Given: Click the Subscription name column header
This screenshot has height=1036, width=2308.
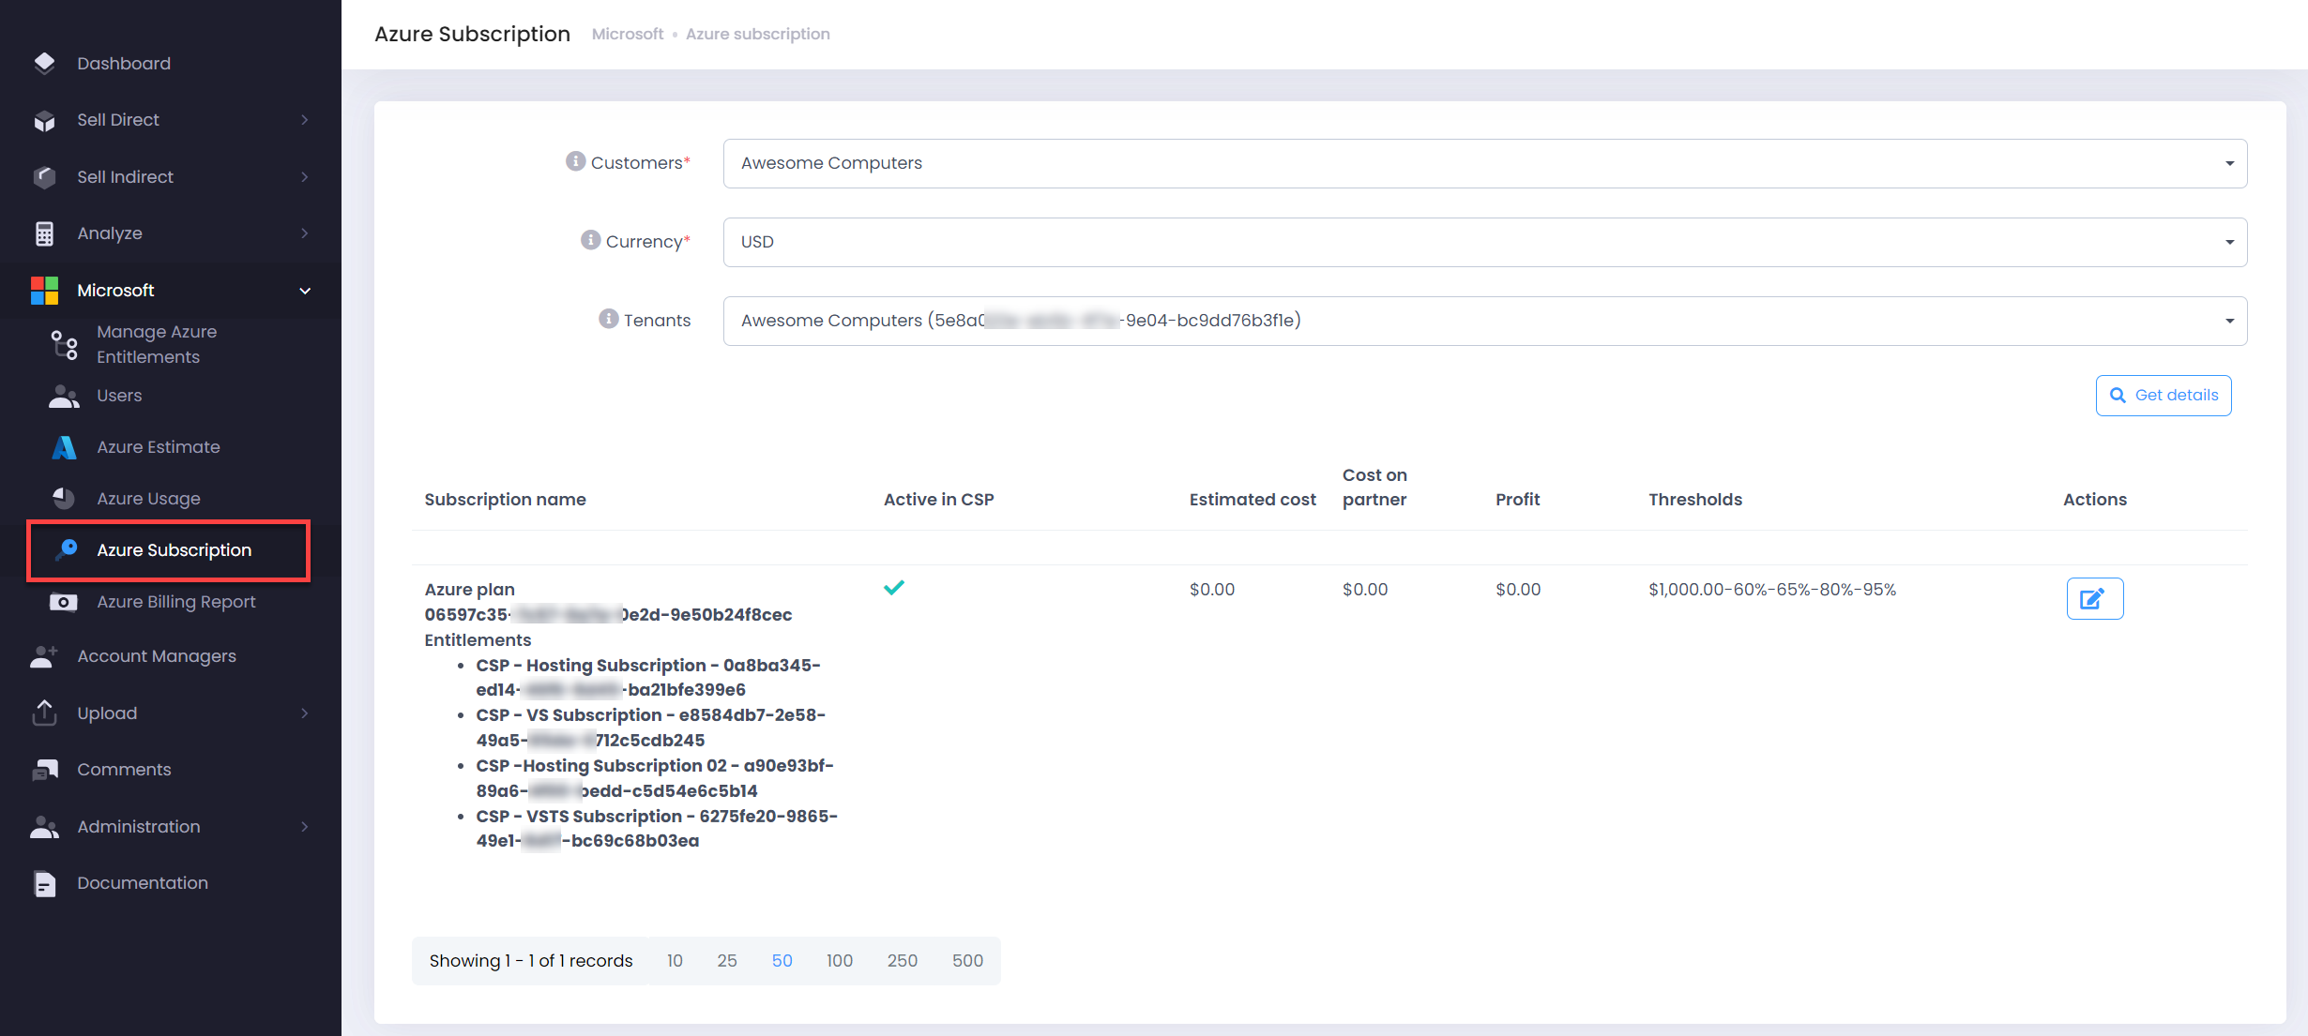Looking at the screenshot, I should coord(505,500).
